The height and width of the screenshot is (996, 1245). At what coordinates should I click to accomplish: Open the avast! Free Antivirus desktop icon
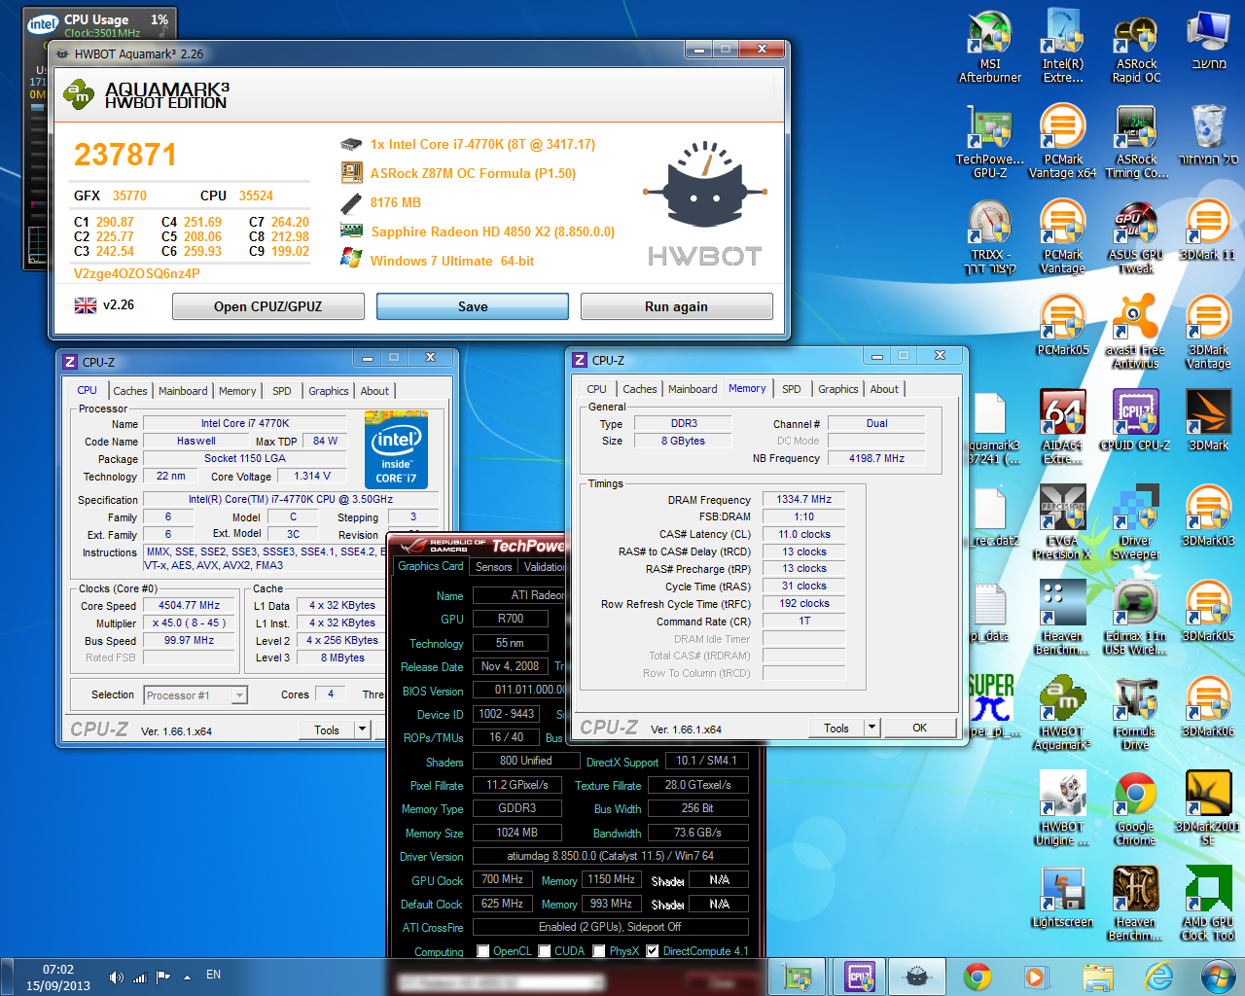(1136, 332)
